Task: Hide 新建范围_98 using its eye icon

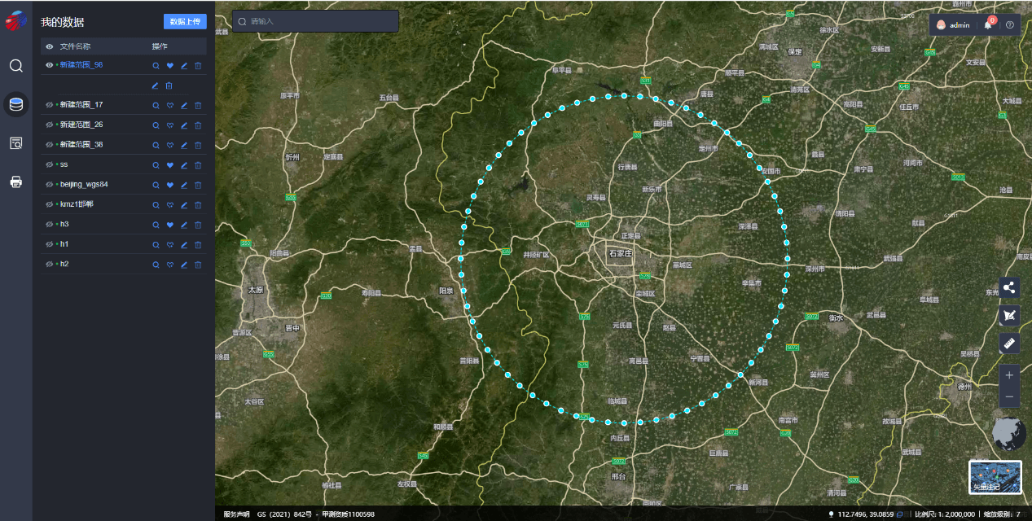Action: (49, 65)
